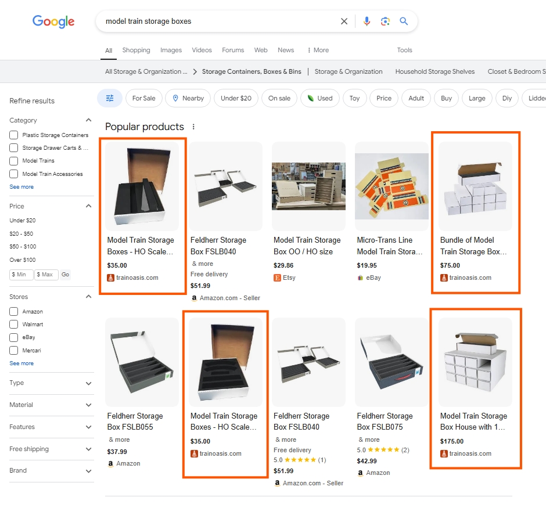
Task: Open Feldherr Storage Box FSLB055 listing title
Action: click(x=135, y=421)
